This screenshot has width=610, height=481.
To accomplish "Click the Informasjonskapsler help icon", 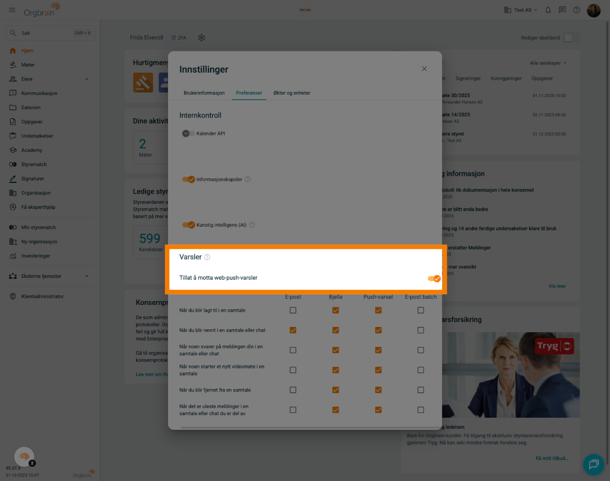I will (248, 179).
